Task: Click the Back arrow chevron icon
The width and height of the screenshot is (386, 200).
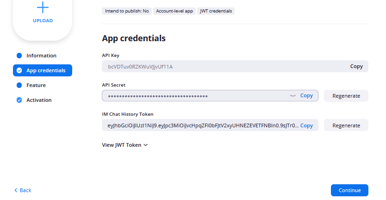Action: click(x=16, y=190)
